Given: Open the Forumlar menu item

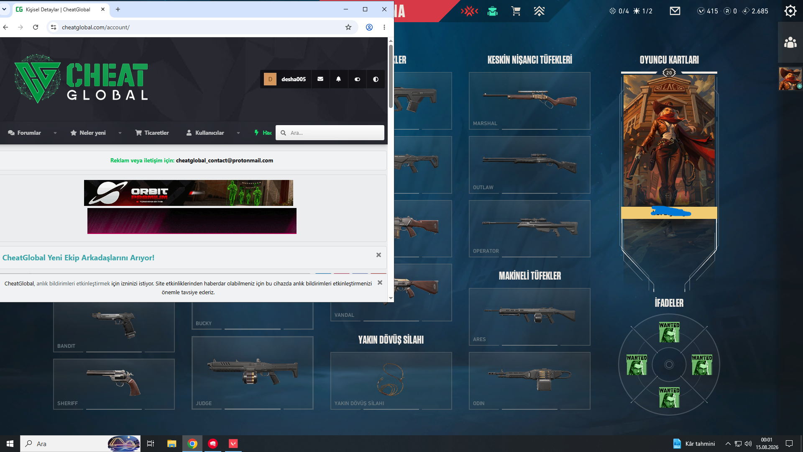Looking at the screenshot, I should (x=24, y=133).
